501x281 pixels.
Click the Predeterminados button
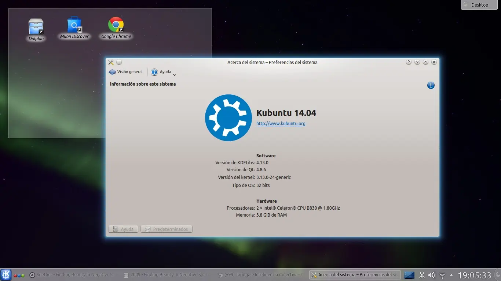point(167,229)
